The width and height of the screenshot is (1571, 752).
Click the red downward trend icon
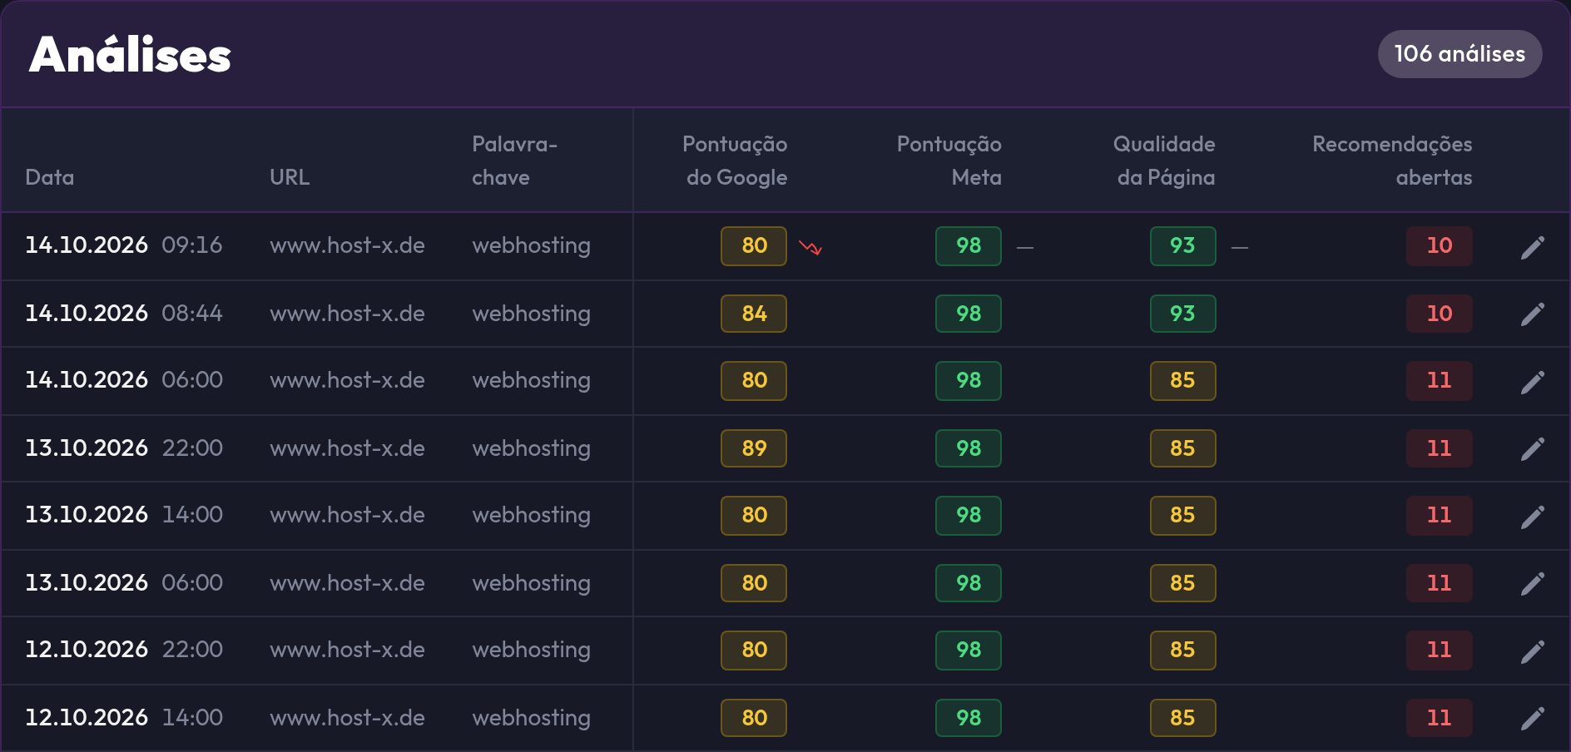[x=810, y=247]
